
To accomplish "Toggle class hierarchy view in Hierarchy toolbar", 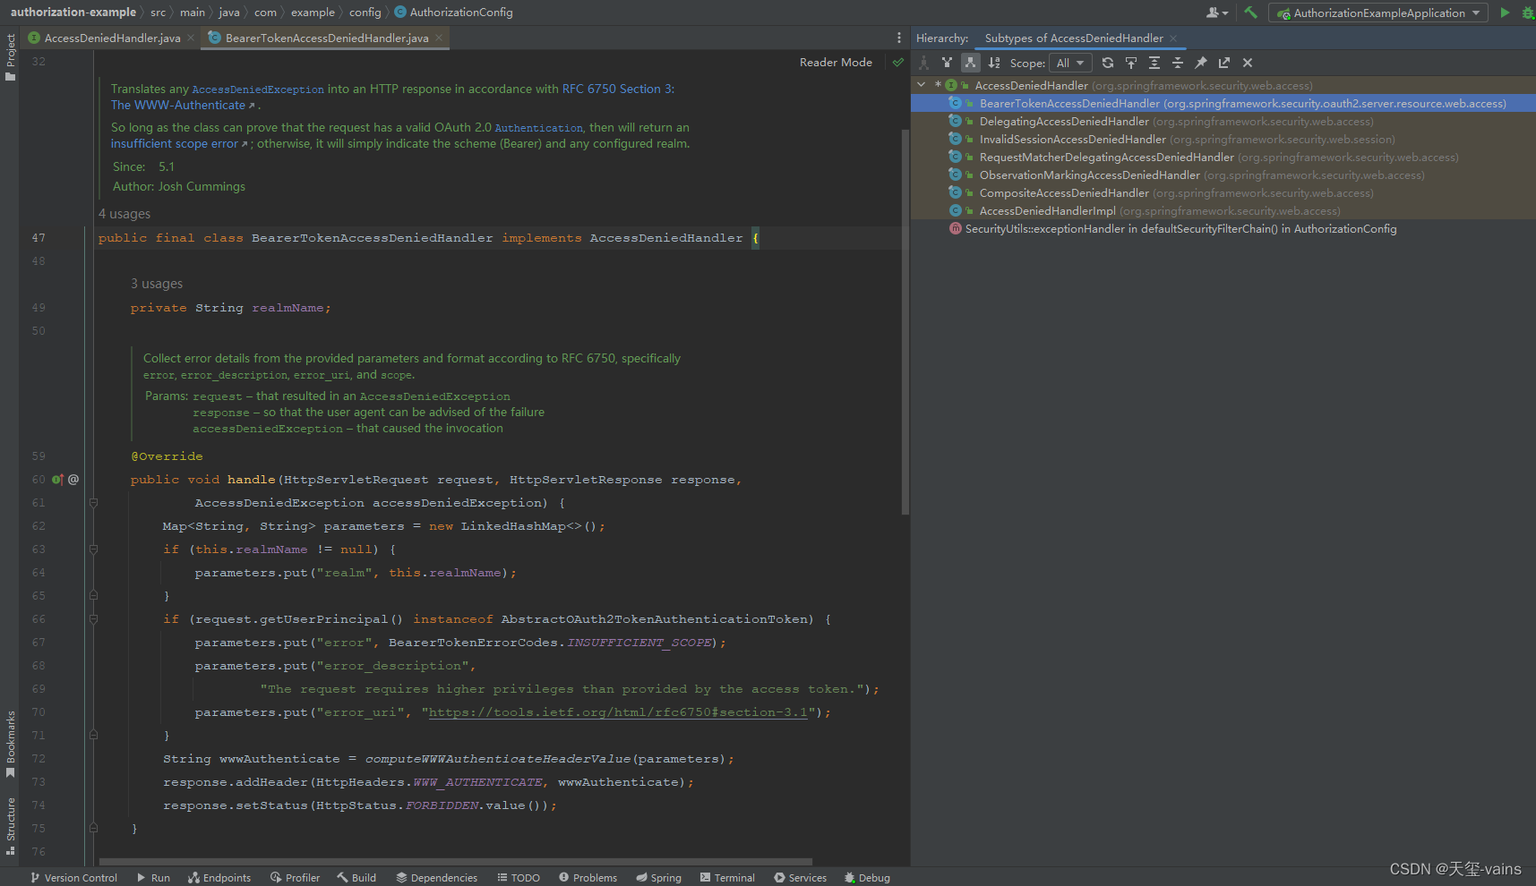I will 923,63.
